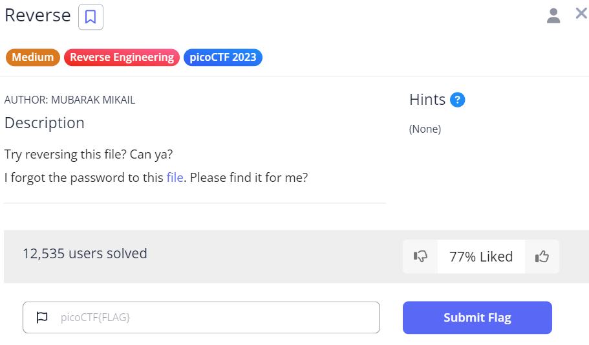Screen dimensions: 589x345
Task: Close the Reverse challenge panel
Action: pos(581,13)
